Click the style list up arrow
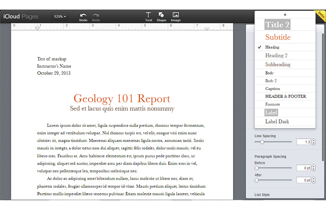The height and width of the screenshot is (210, 326). coord(285,14)
